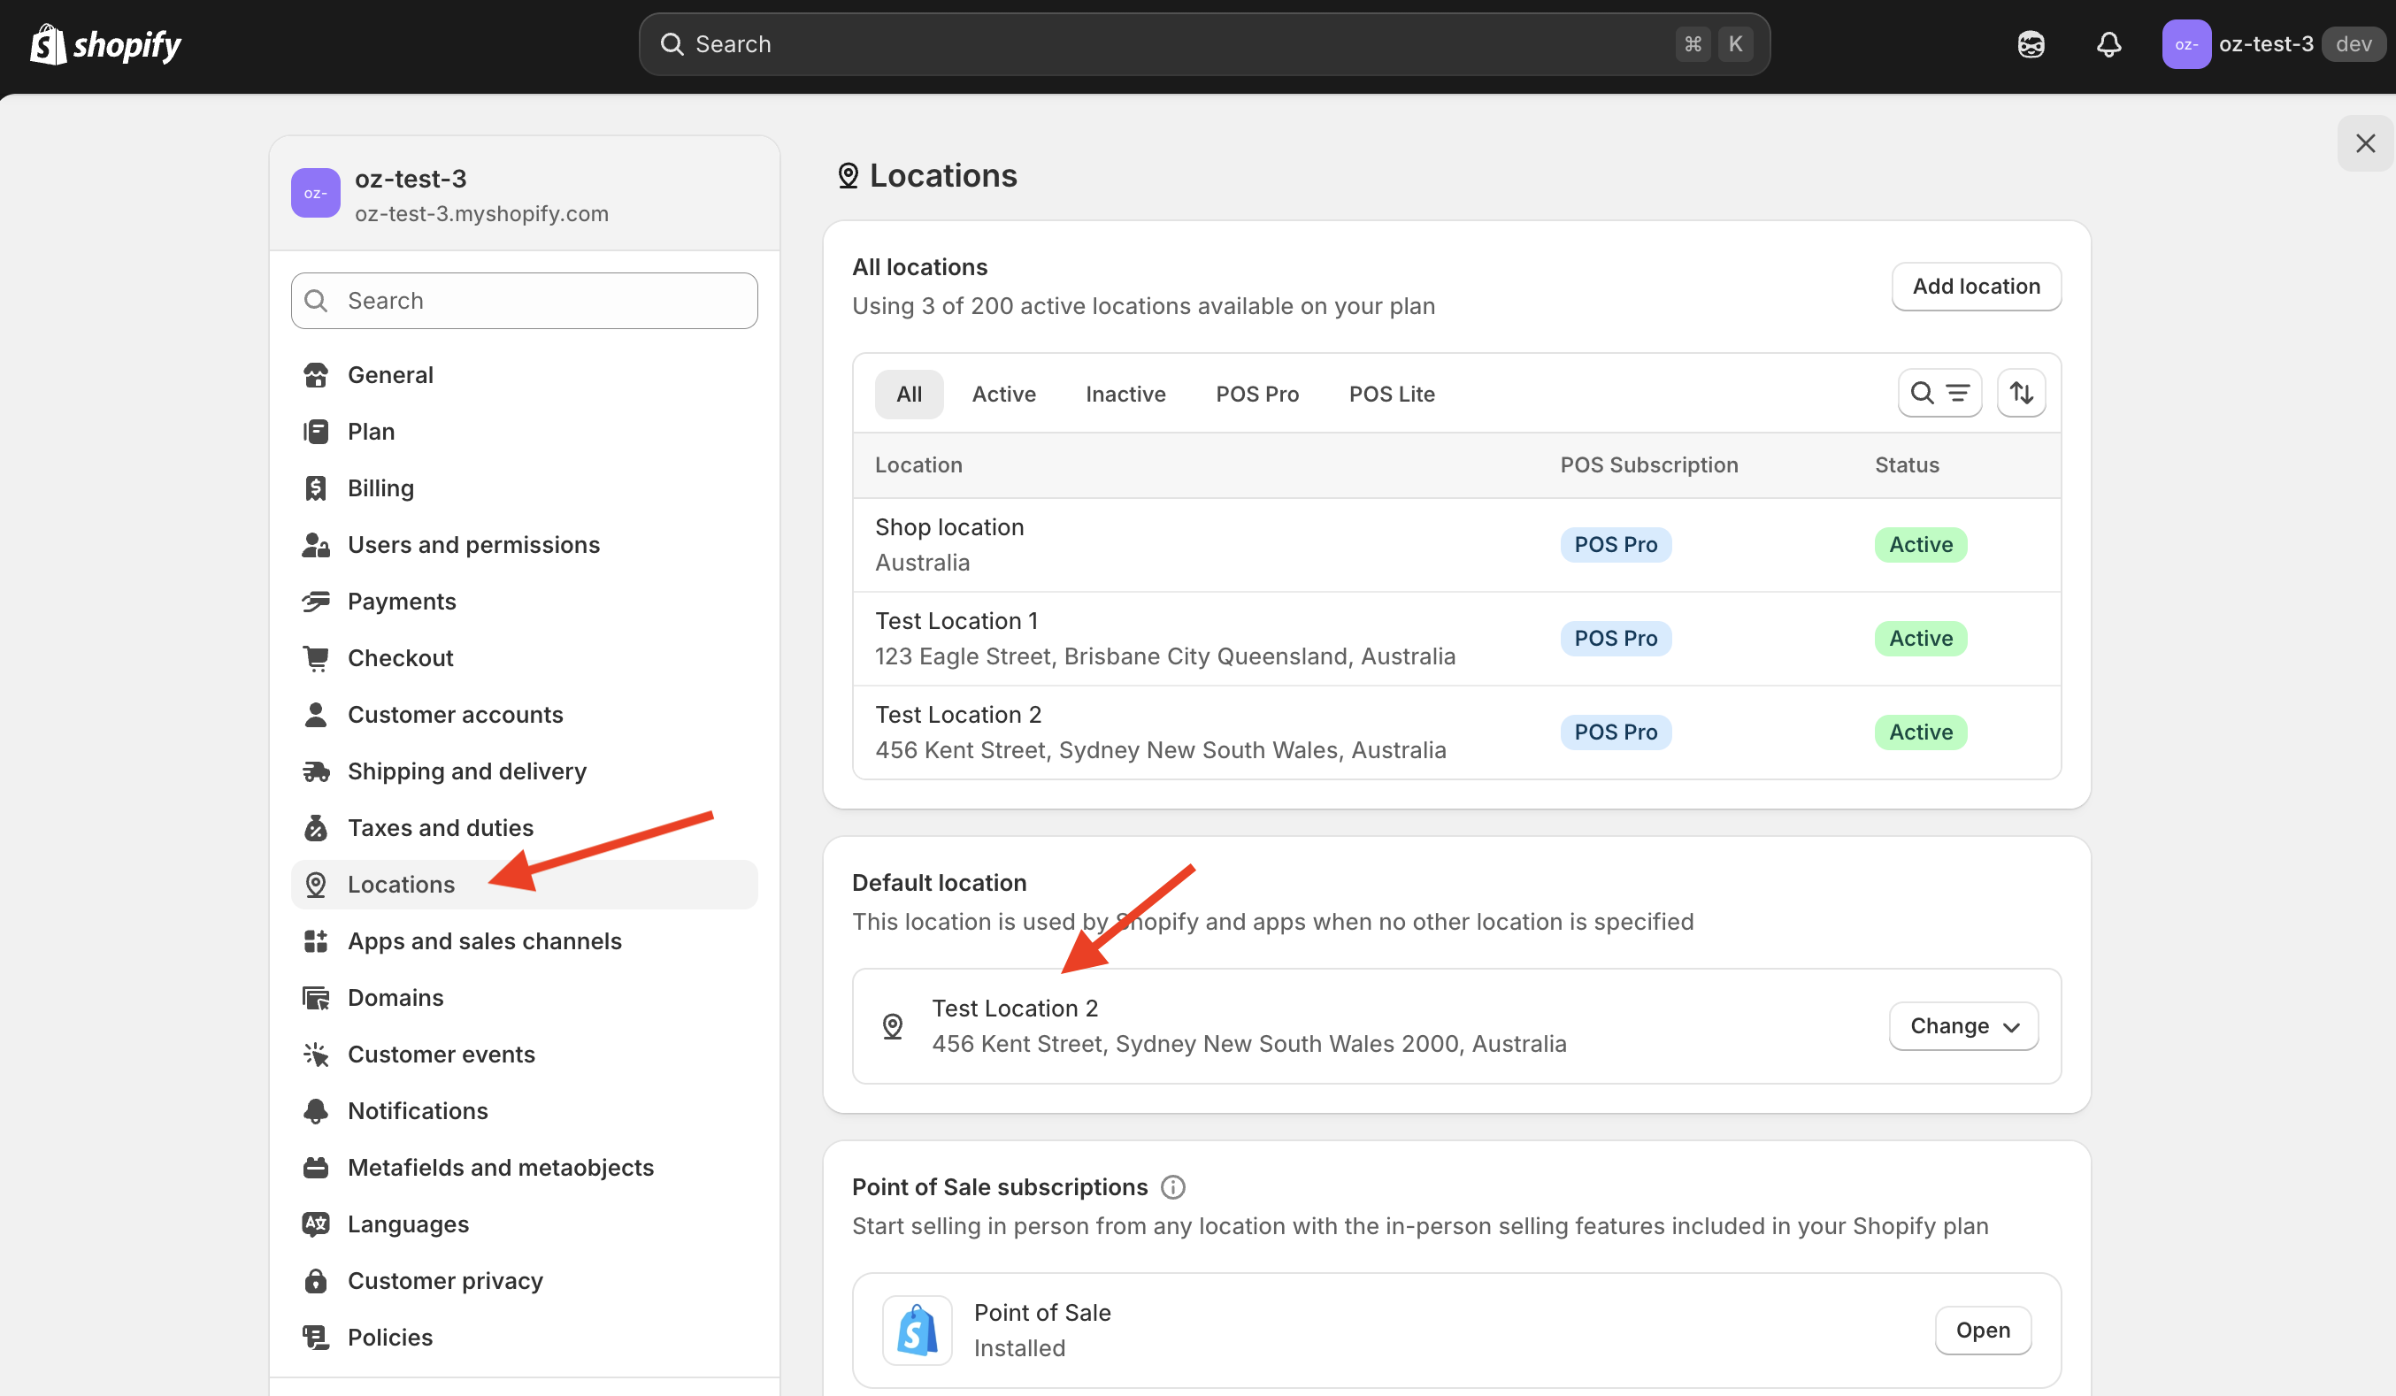Click the Point of Sale app icon

[917, 1330]
